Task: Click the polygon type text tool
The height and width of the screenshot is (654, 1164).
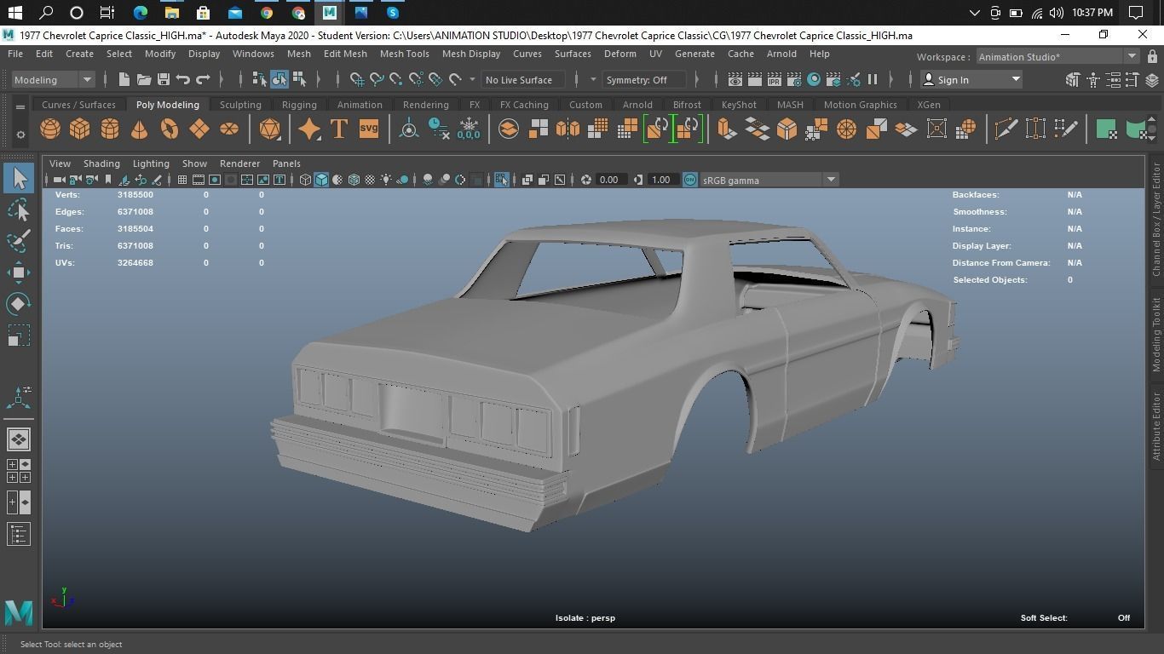Action: click(x=338, y=129)
